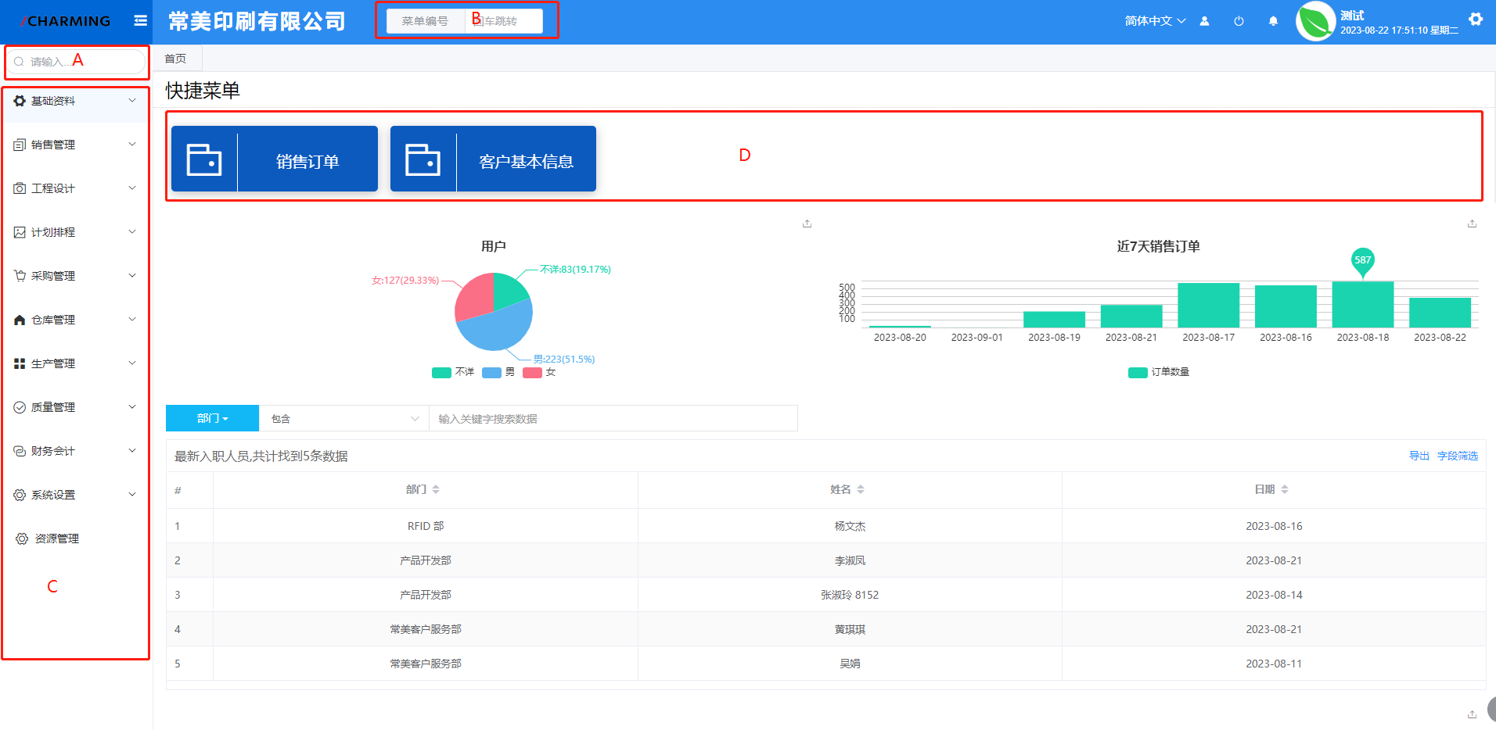Open the 客户基本信息 quick menu button
This screenshot has height=730, width=1496.
[x=493, y=159]
